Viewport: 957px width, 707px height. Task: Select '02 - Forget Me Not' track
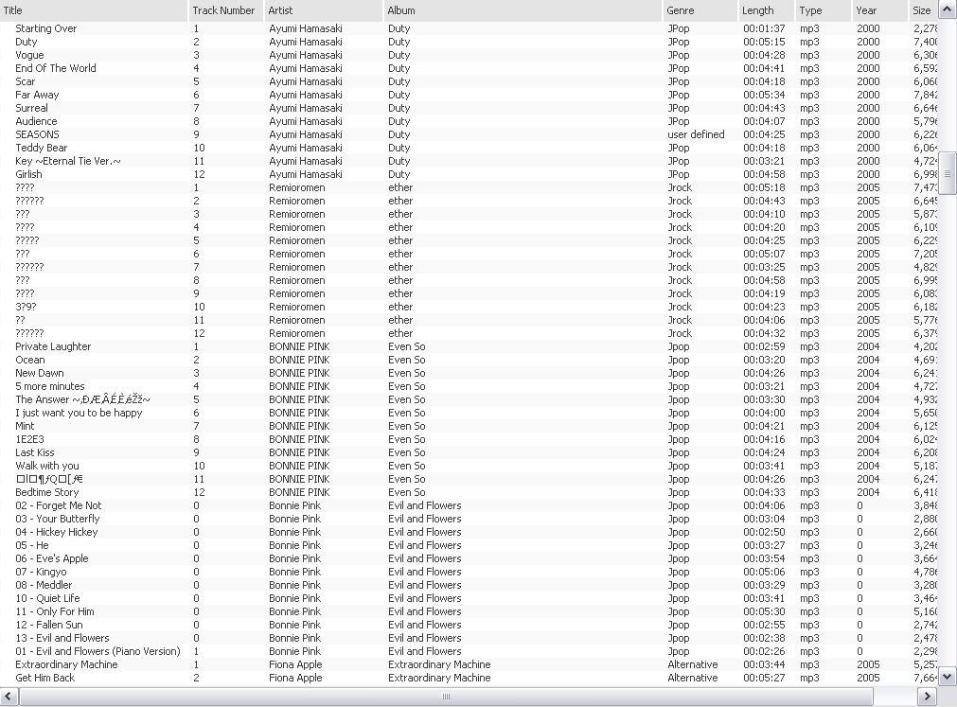[59, 505]
